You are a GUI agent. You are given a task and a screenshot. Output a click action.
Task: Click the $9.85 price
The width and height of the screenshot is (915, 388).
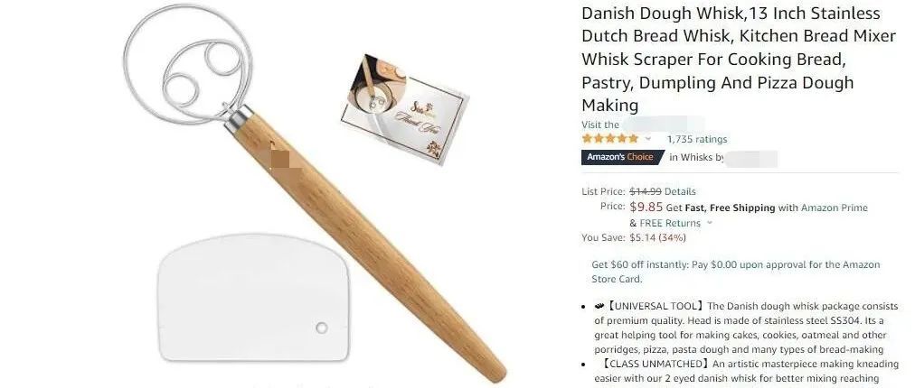tap(646, 208)
